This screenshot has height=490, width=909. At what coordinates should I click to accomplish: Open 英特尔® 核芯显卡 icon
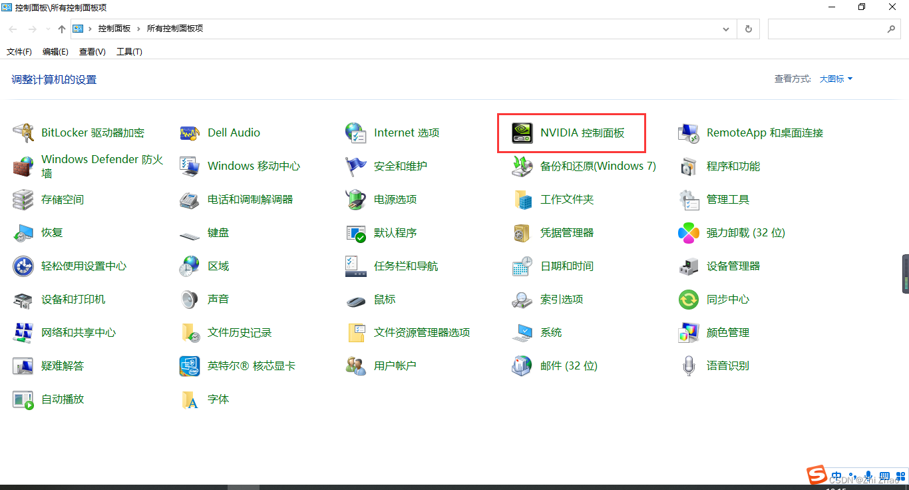pyautogui.click(x=190, y=366)
